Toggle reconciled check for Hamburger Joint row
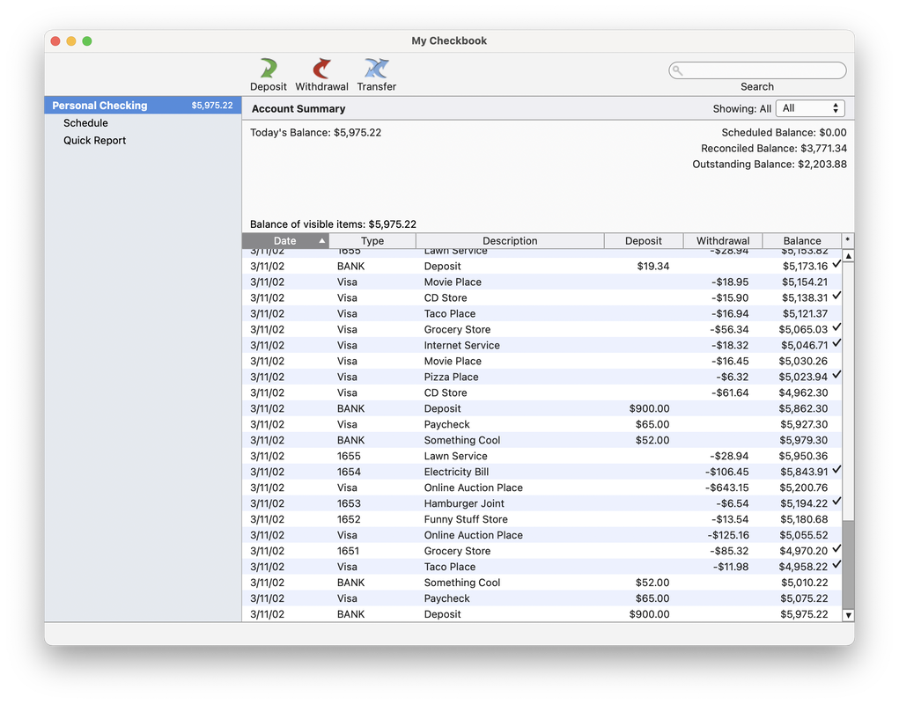The width and height of the screenshot is (899, 704). pyautogui.click(x=836, y=502)
